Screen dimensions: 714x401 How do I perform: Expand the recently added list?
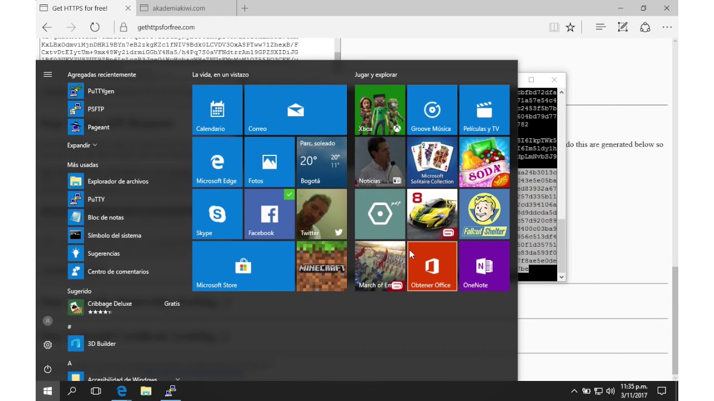click(82, 145)
